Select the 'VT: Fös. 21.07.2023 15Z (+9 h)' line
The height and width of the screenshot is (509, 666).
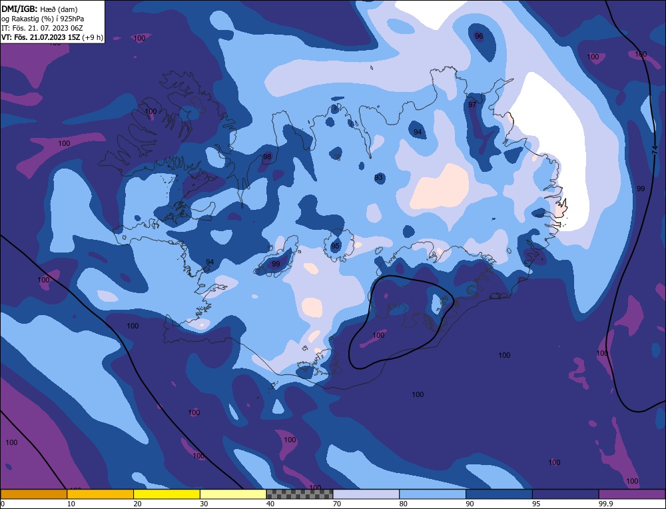coord(52,37)
